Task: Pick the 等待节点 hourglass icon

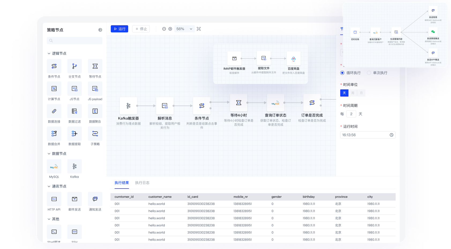Action: [x=95, y=66]
